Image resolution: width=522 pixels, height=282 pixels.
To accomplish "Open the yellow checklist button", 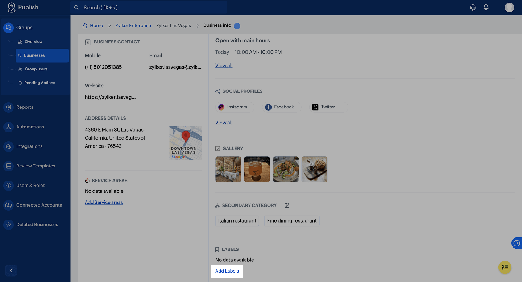I will (505, 268).
